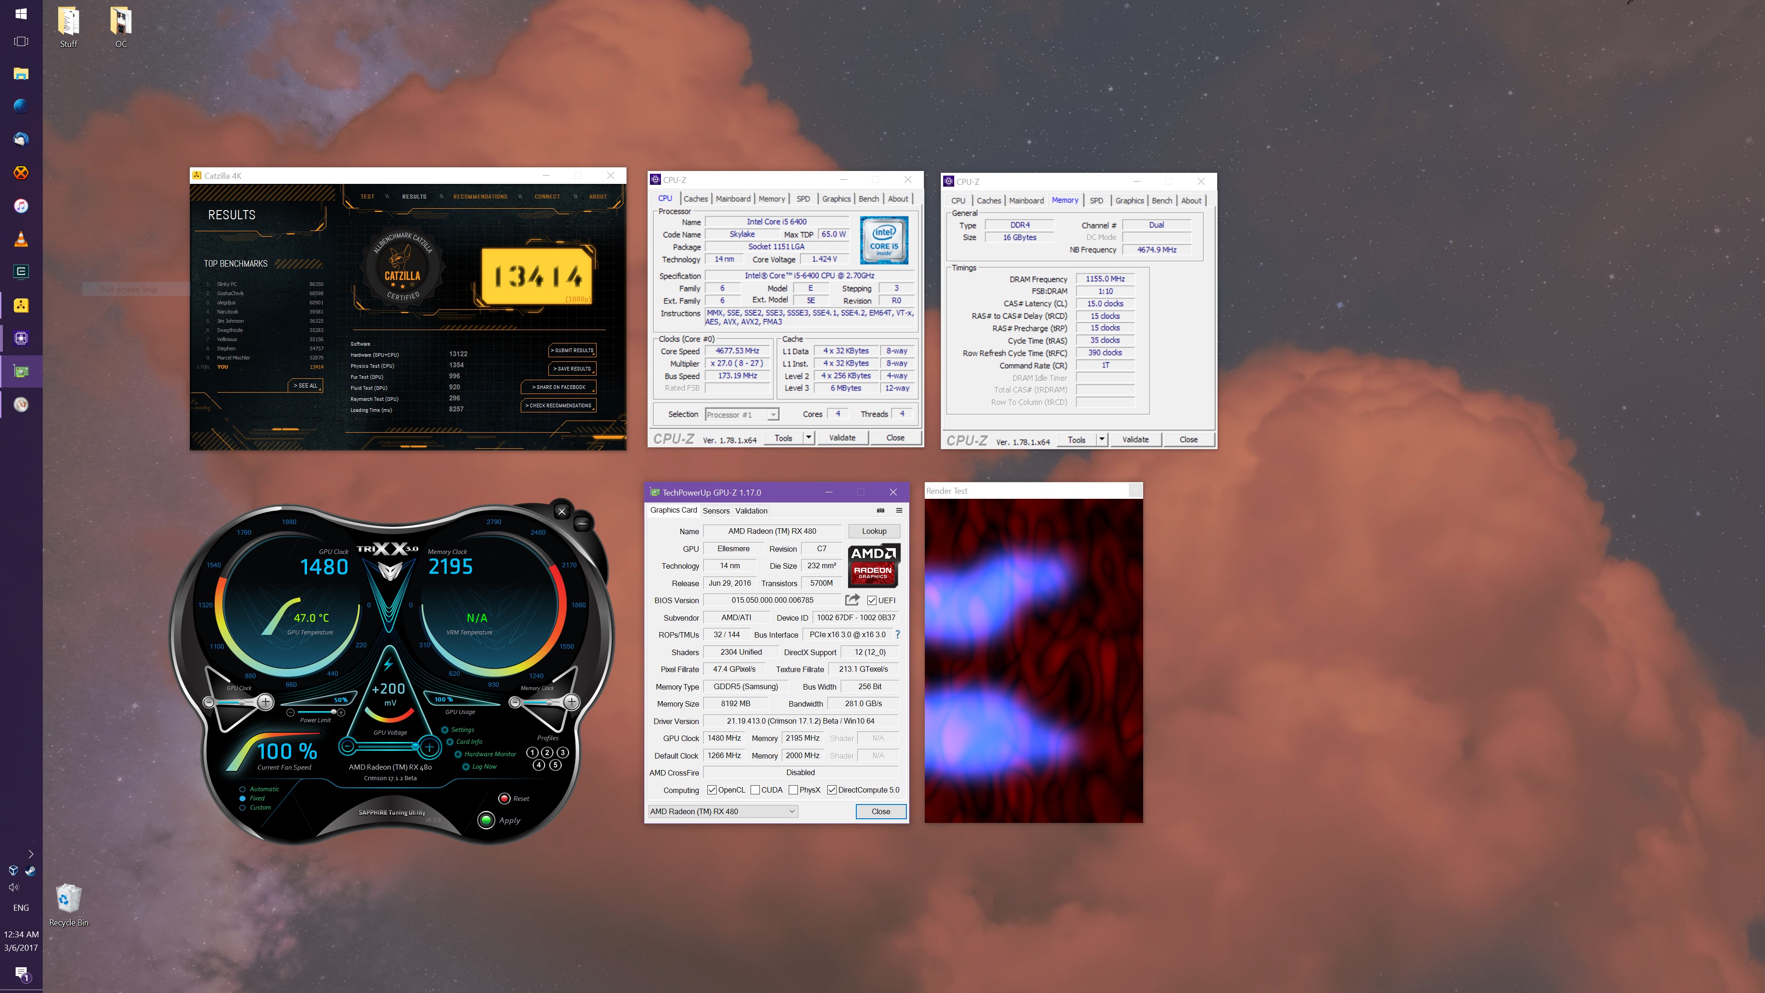Open File Explorer from the taskbar
Image resolution: width=1765 pixels, height=993 pixels.
[21, 74]
